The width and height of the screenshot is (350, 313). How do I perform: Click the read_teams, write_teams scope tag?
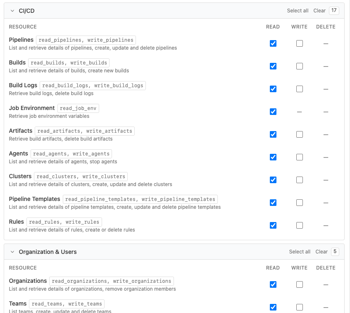coord(67,304)
